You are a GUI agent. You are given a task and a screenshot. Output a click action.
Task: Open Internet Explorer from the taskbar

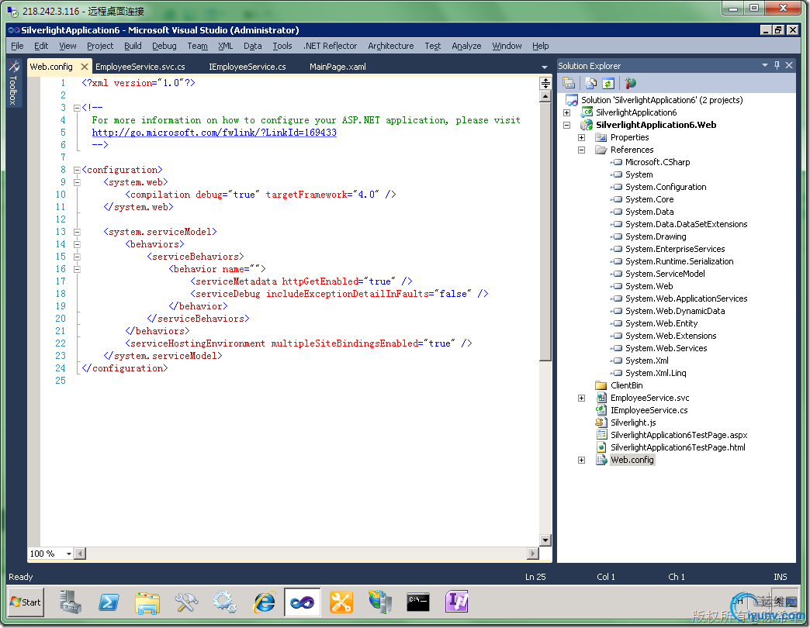(x=265, y=602)
